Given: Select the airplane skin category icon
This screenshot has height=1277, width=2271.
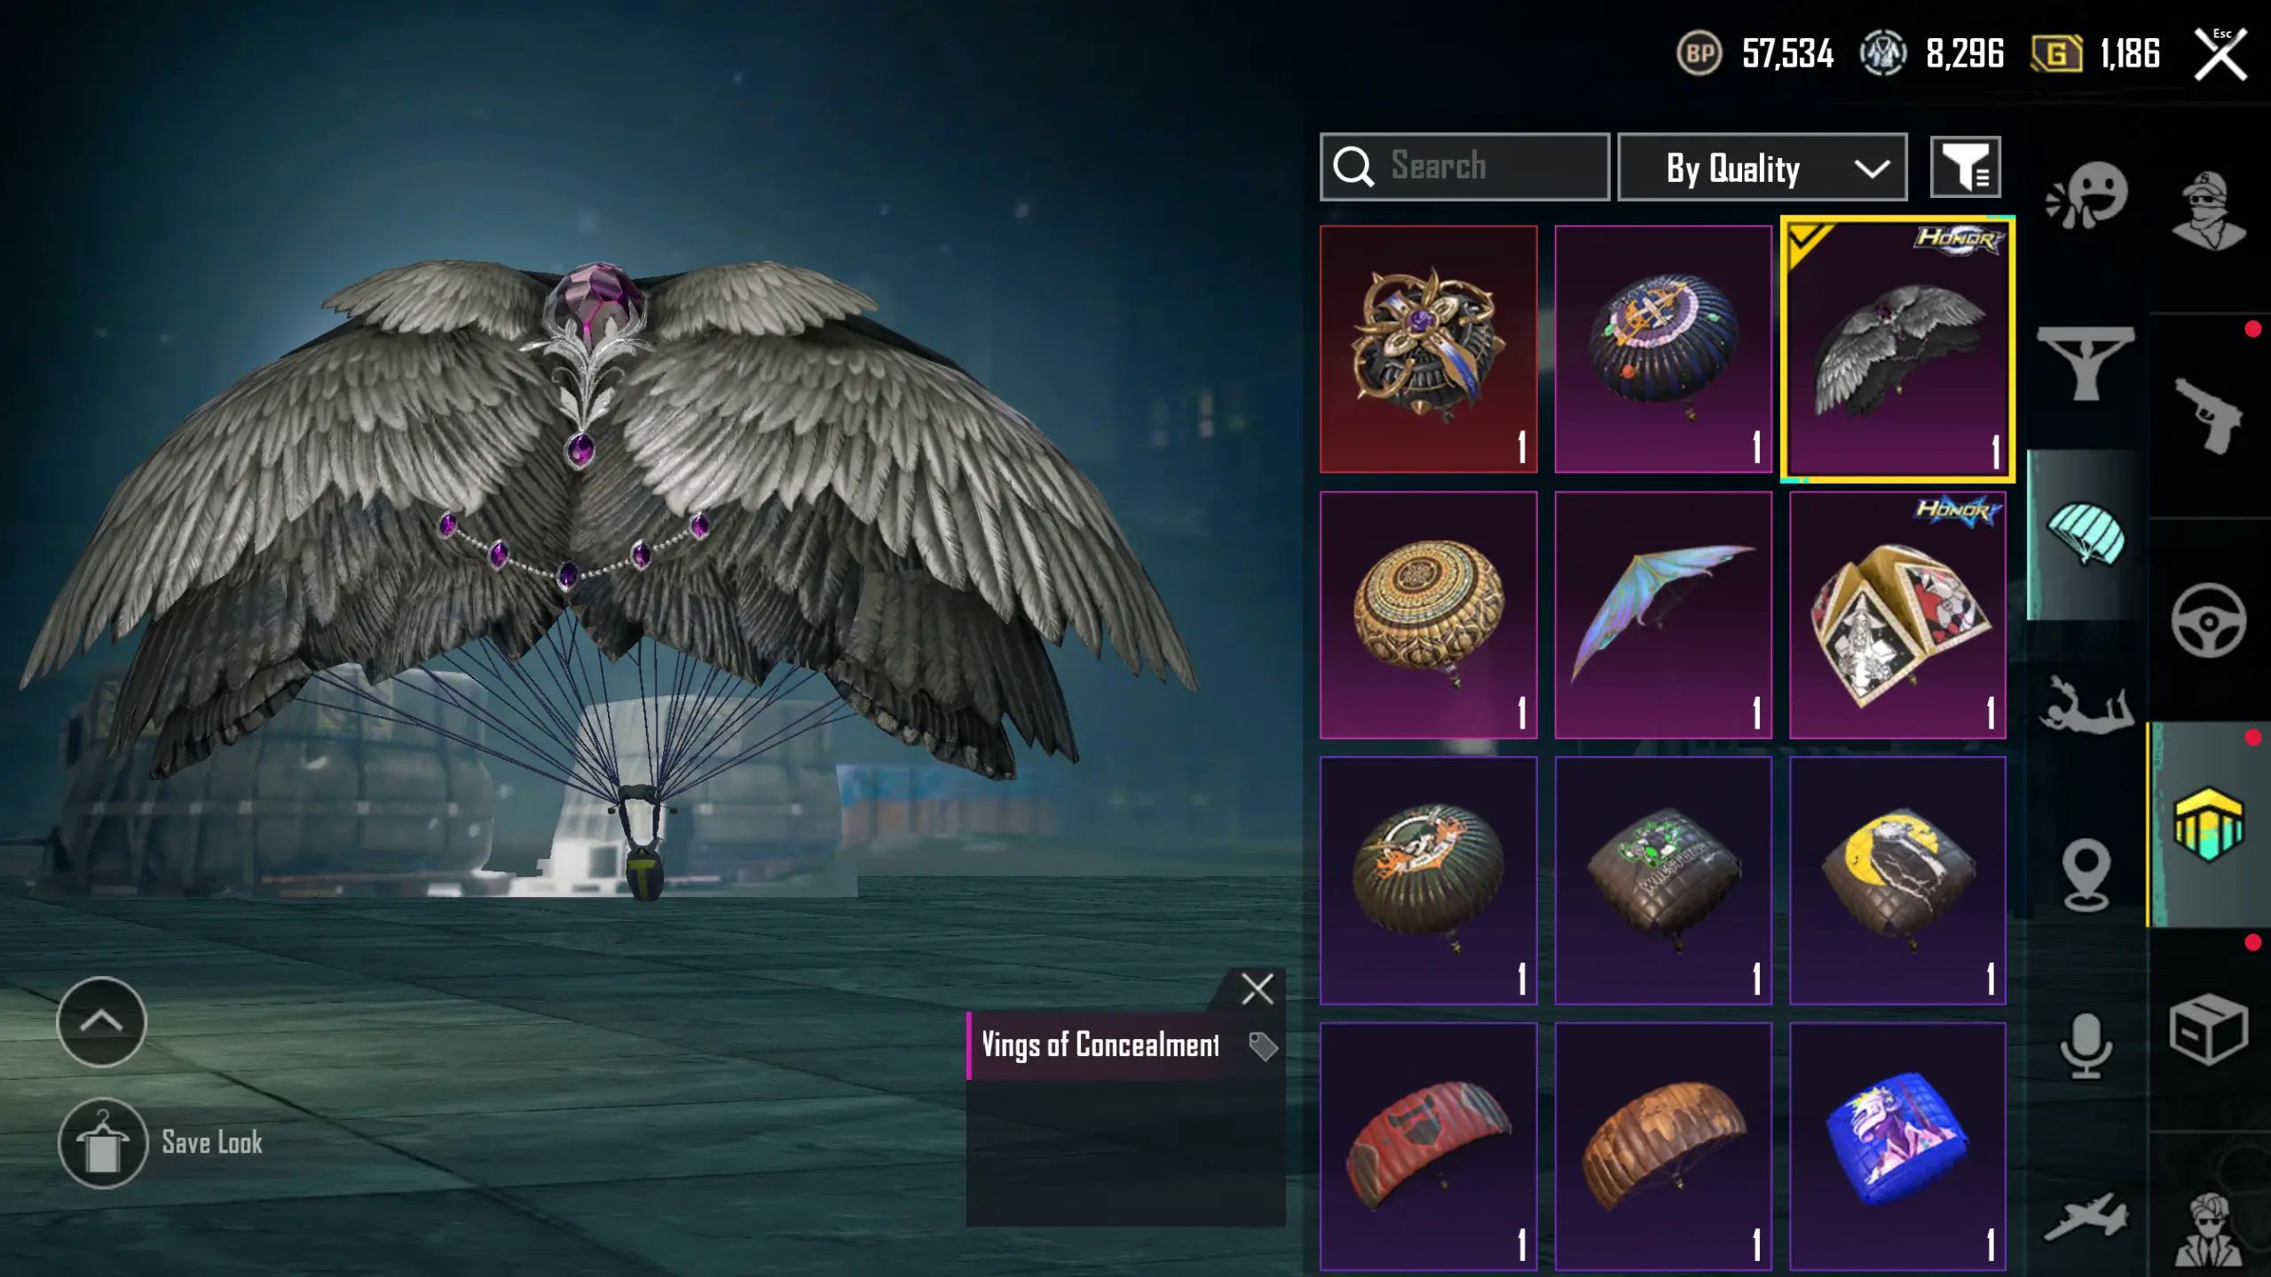Looking at the screenshot, I should click(x=2086, y=1216).
